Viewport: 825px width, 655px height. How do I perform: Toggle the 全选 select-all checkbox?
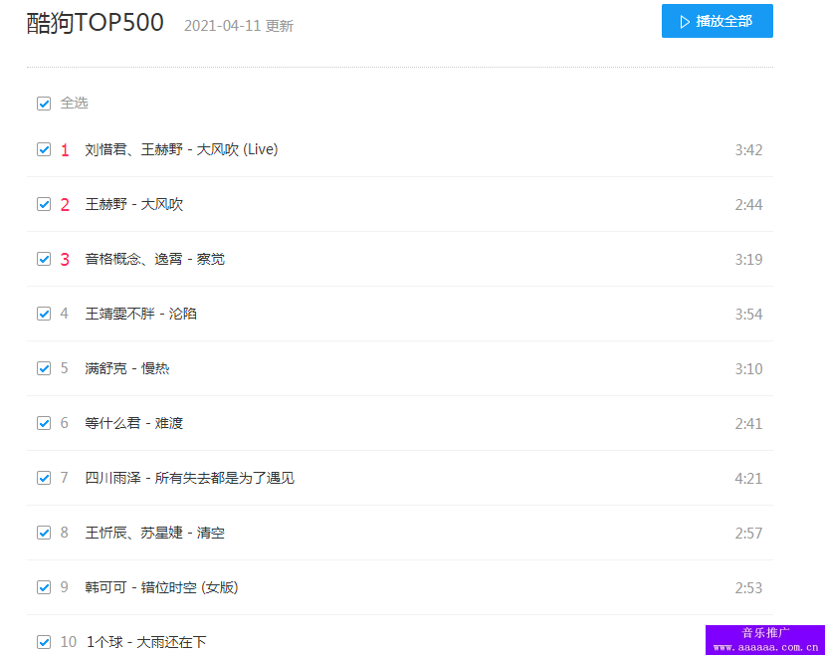(x=44, y=104)
